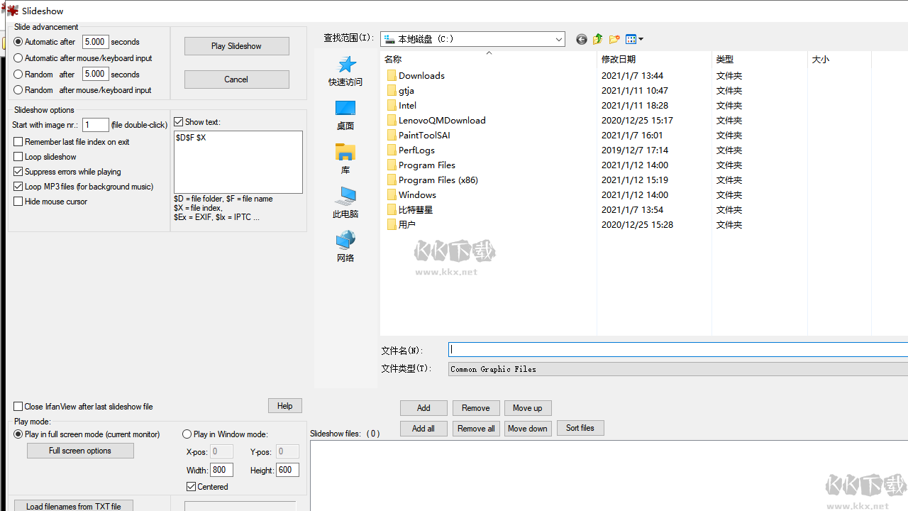
Task: Select Play in Window mode
Action: coord(187,434)
